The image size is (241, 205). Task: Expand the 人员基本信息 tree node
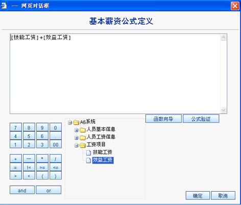(77, 130)
